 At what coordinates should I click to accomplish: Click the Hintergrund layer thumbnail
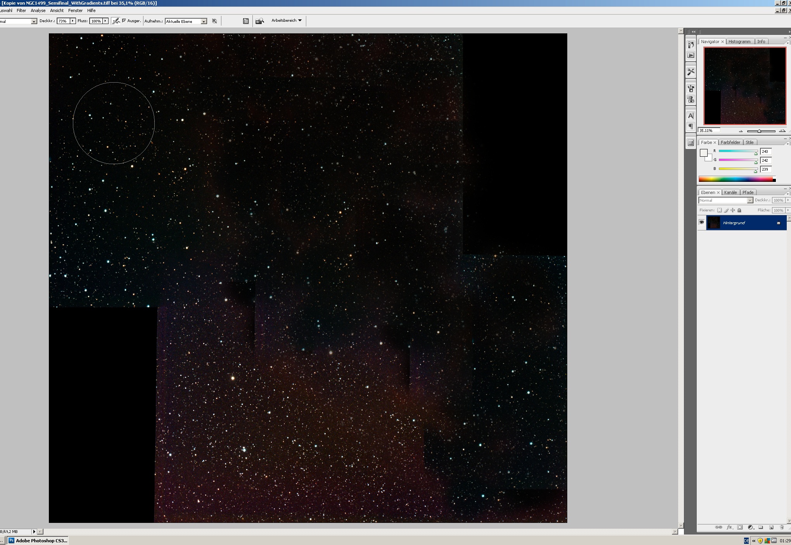[x=713, y=223]
